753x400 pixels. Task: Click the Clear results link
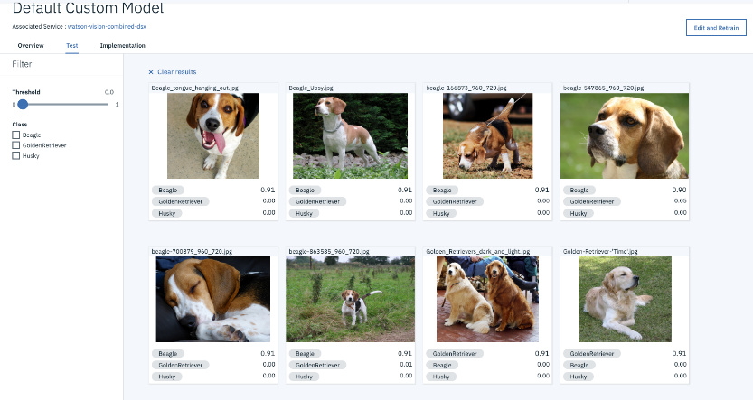(x=177, y=72)
